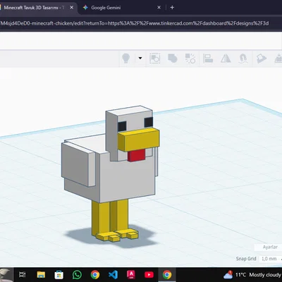282x282 pixels.
Task: Select the chicken's yellow right leg
Action: [122, 215]
